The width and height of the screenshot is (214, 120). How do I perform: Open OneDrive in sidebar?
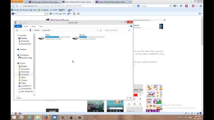pos(23,49)
